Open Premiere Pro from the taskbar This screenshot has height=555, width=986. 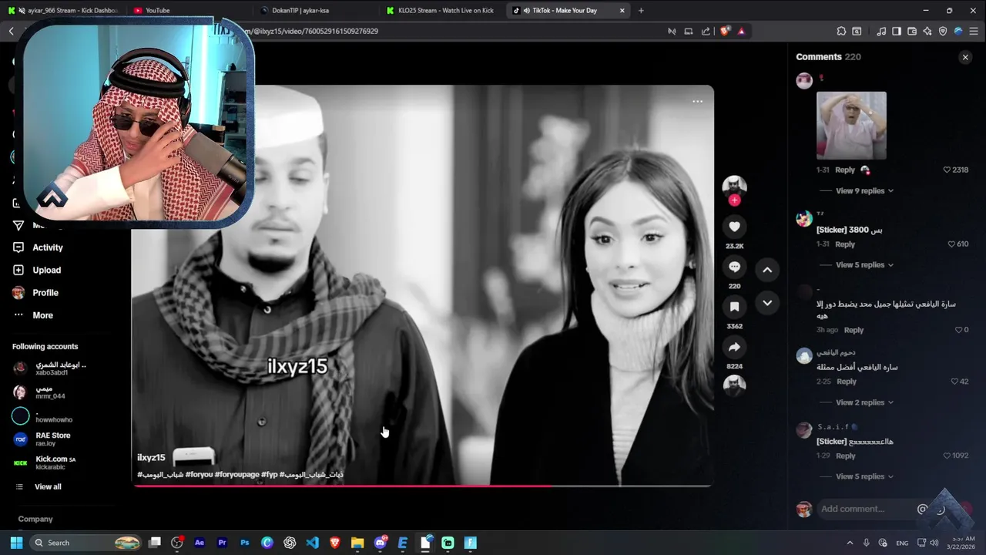(222, 543)
